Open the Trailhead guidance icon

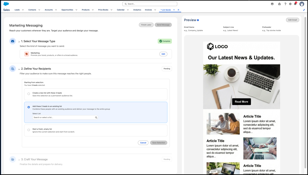click(279, 4)
